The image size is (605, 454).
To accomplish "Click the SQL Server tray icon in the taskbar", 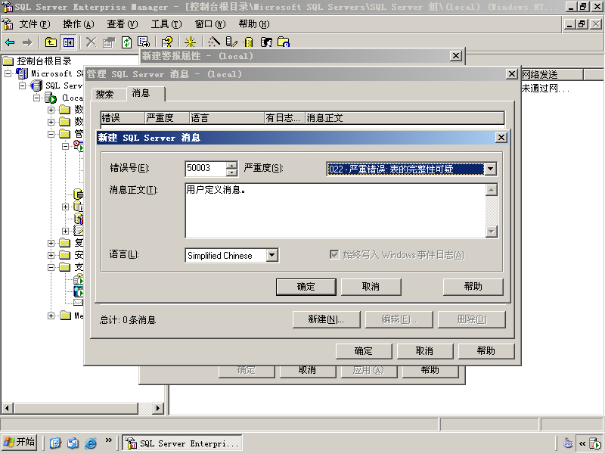I will pos(594,443).
